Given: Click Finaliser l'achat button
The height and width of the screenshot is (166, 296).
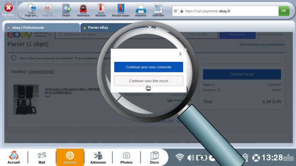Looking at the screenshot, I should 242,74.
